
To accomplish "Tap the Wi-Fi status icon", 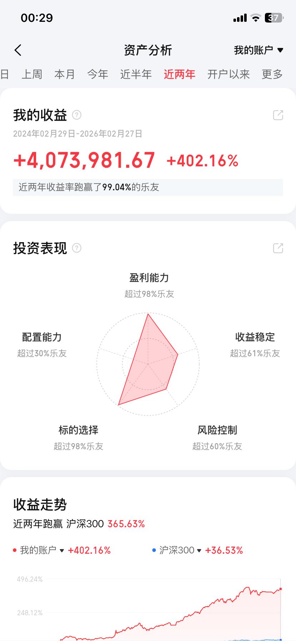I will tap(256, 18).
